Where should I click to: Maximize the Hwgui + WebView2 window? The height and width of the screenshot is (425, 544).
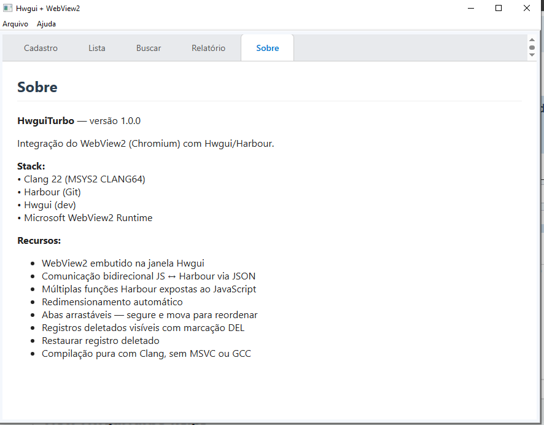pyautogui.click(x=499, y=8)
